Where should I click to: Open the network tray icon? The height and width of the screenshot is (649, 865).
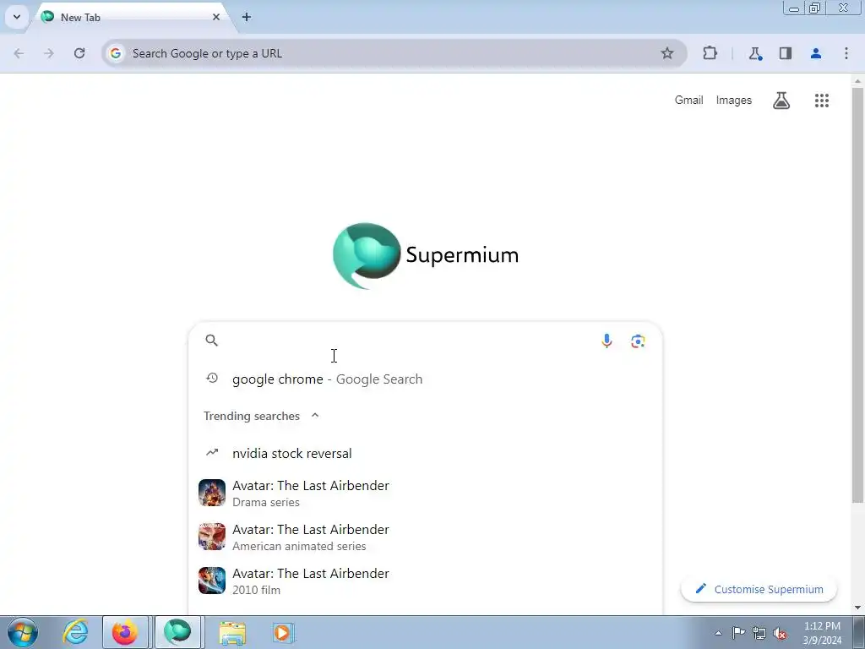pyautogui.click(x=759, y=634)
